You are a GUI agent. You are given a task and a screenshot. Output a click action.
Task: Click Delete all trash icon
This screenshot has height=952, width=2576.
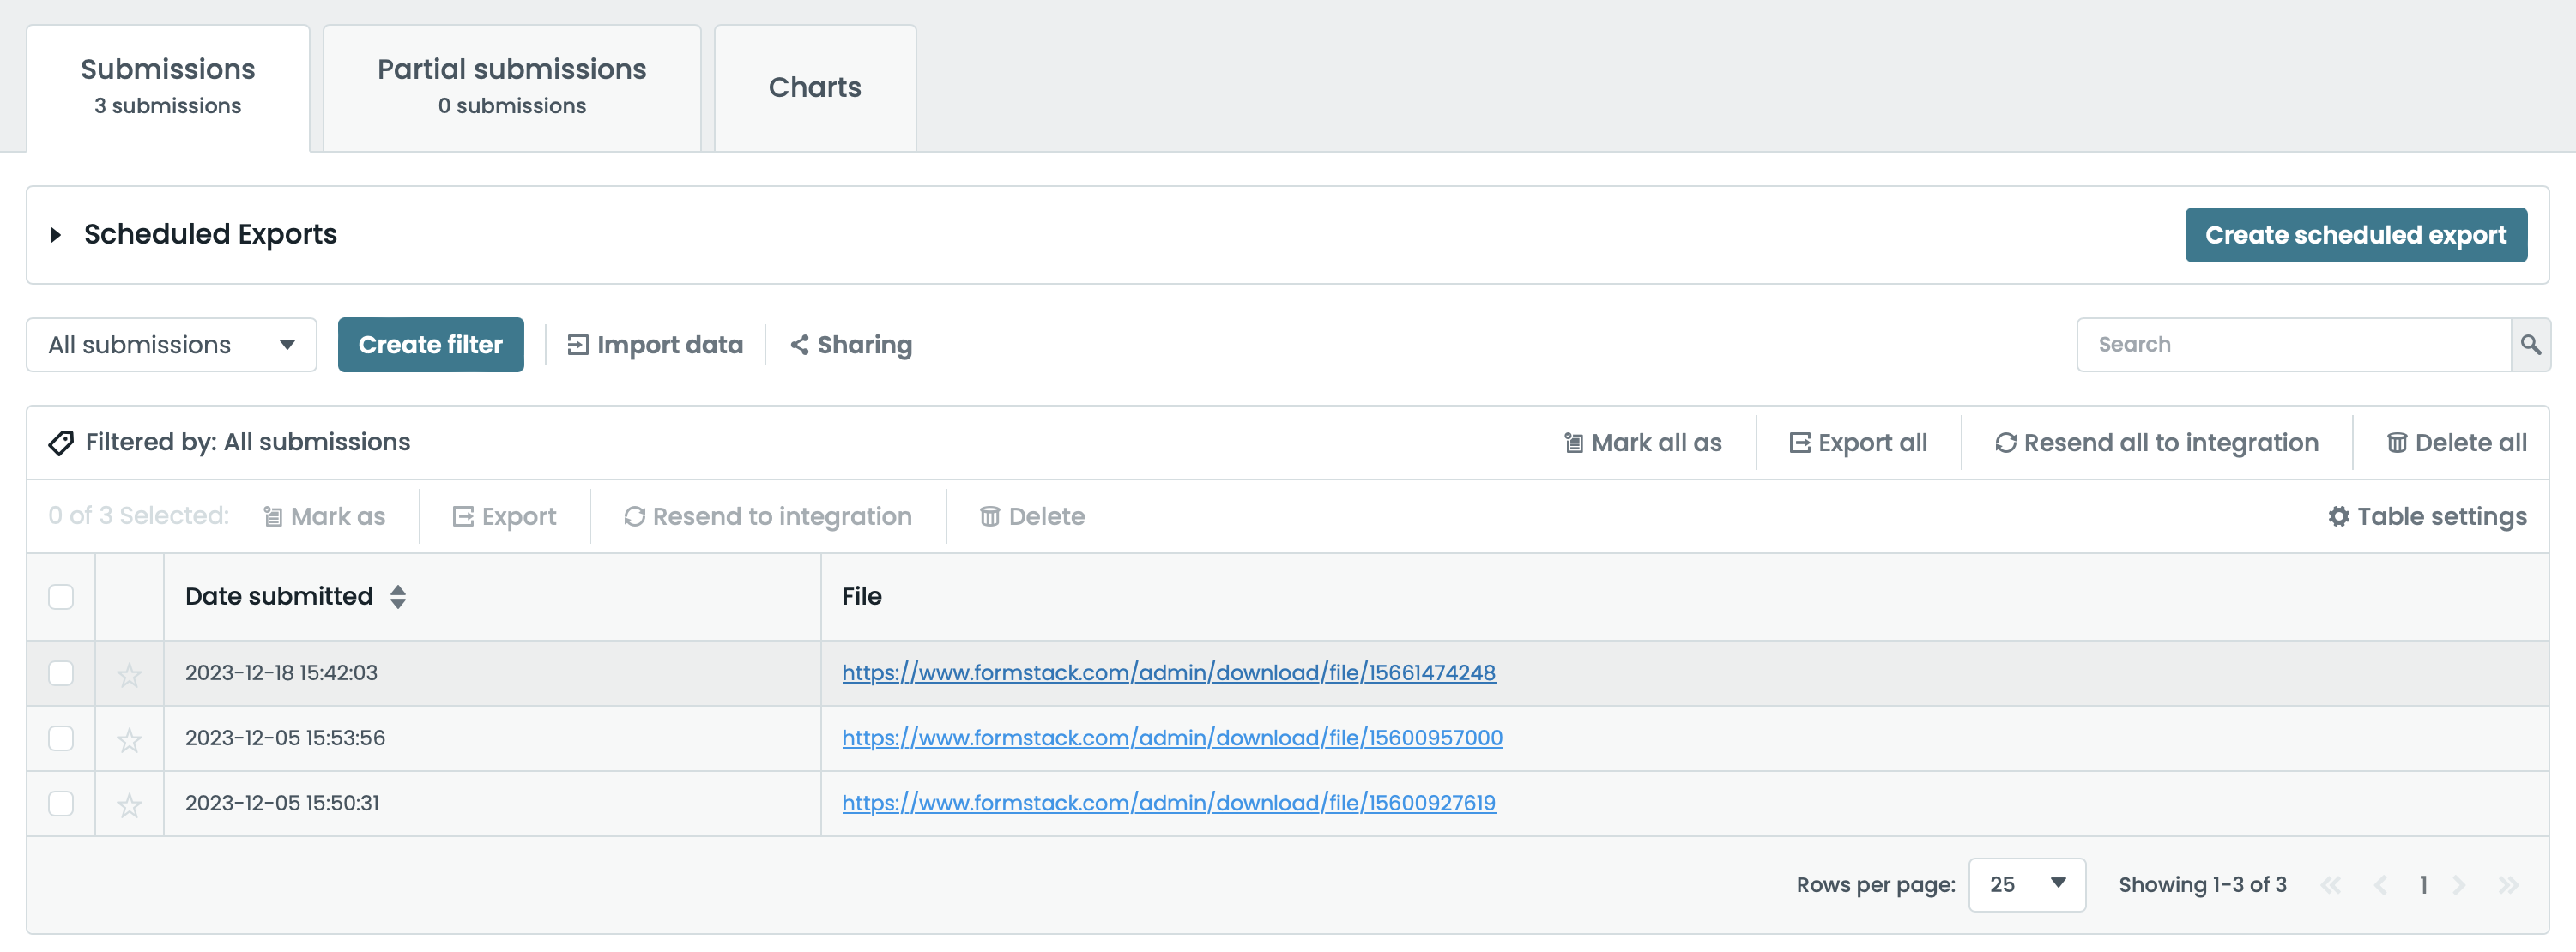[2397, 443]
